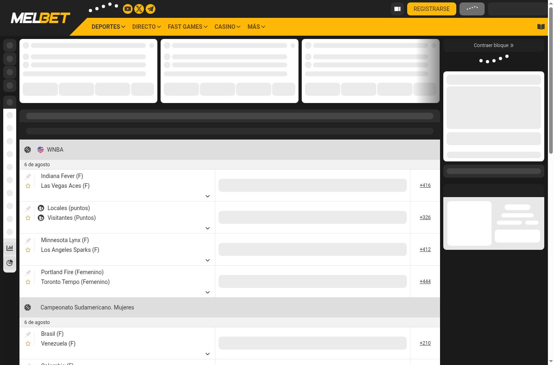
Task: Click the Toronto Tempo (Femenino) team name
Action: point(75,282)
